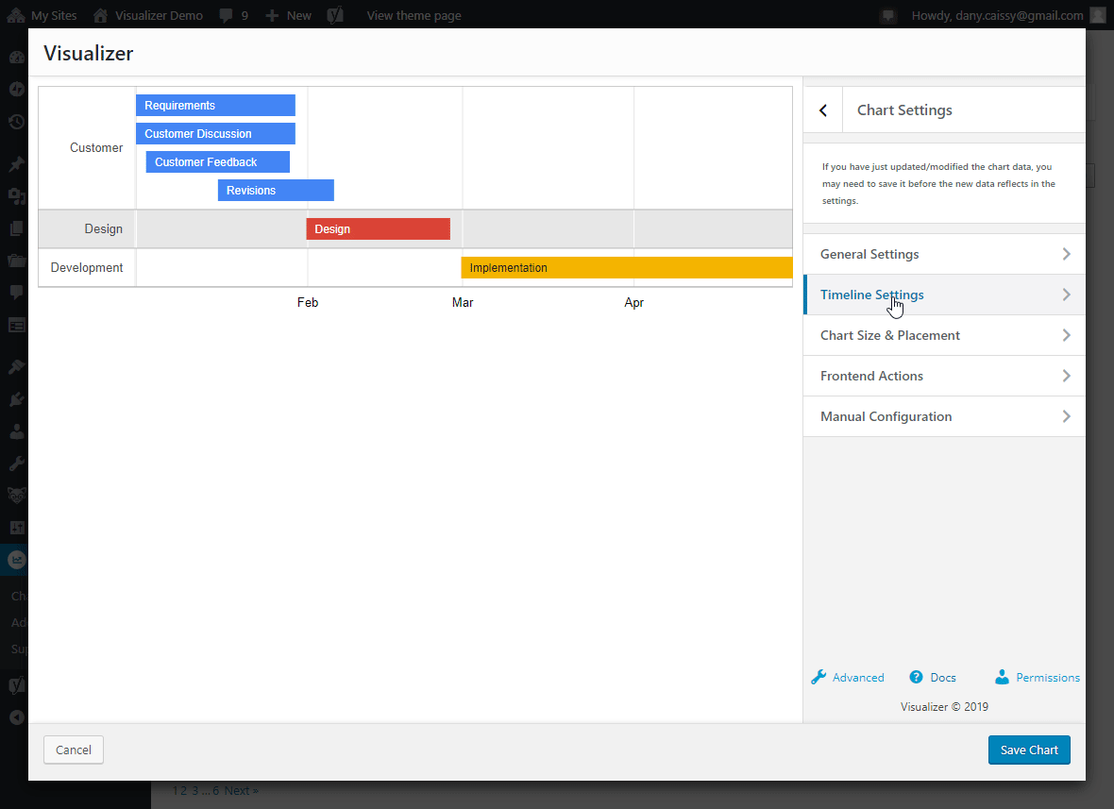Click the wrench icon beside Advanced

(x=819, y=677)
